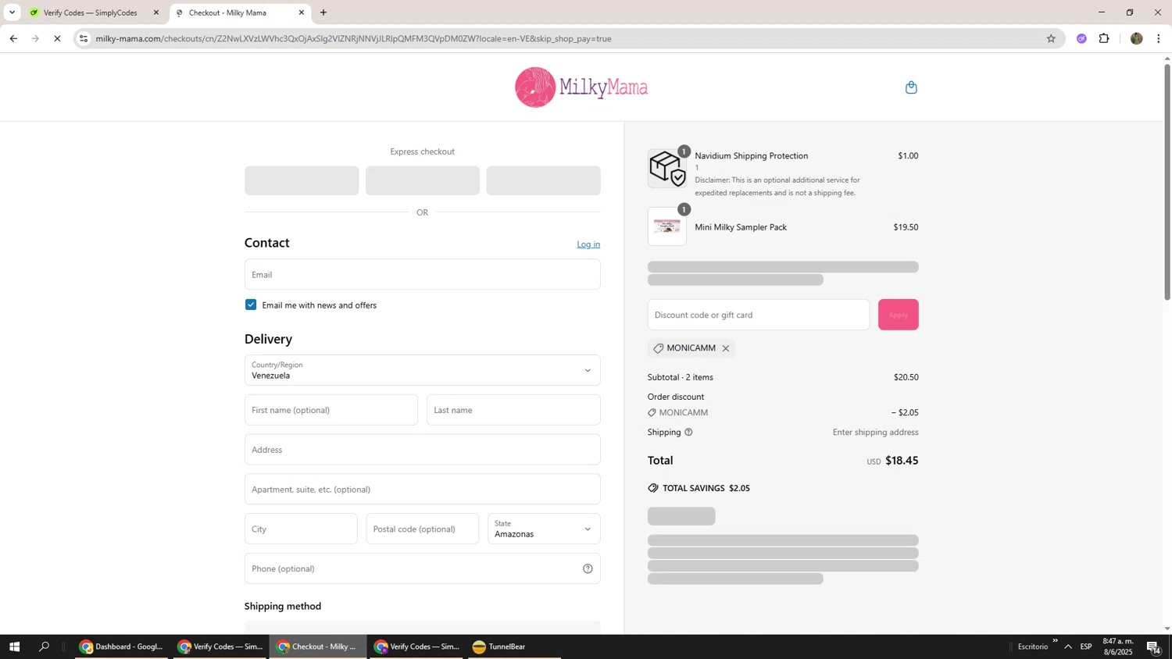
Task: Click the shipping help question mark icon
Action: tap(688, 432)
